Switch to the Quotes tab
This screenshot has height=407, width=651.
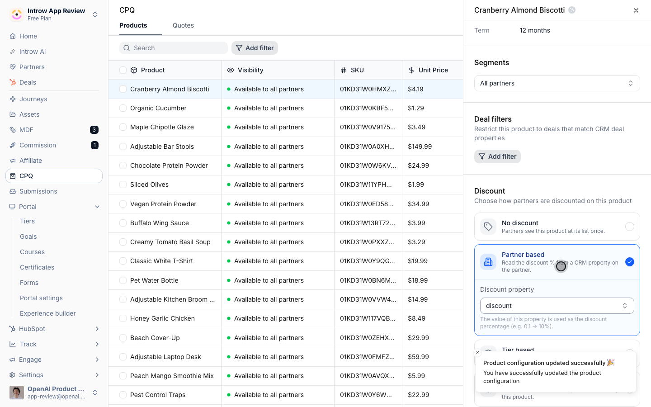pyautogui.click(x=183, y=25)
